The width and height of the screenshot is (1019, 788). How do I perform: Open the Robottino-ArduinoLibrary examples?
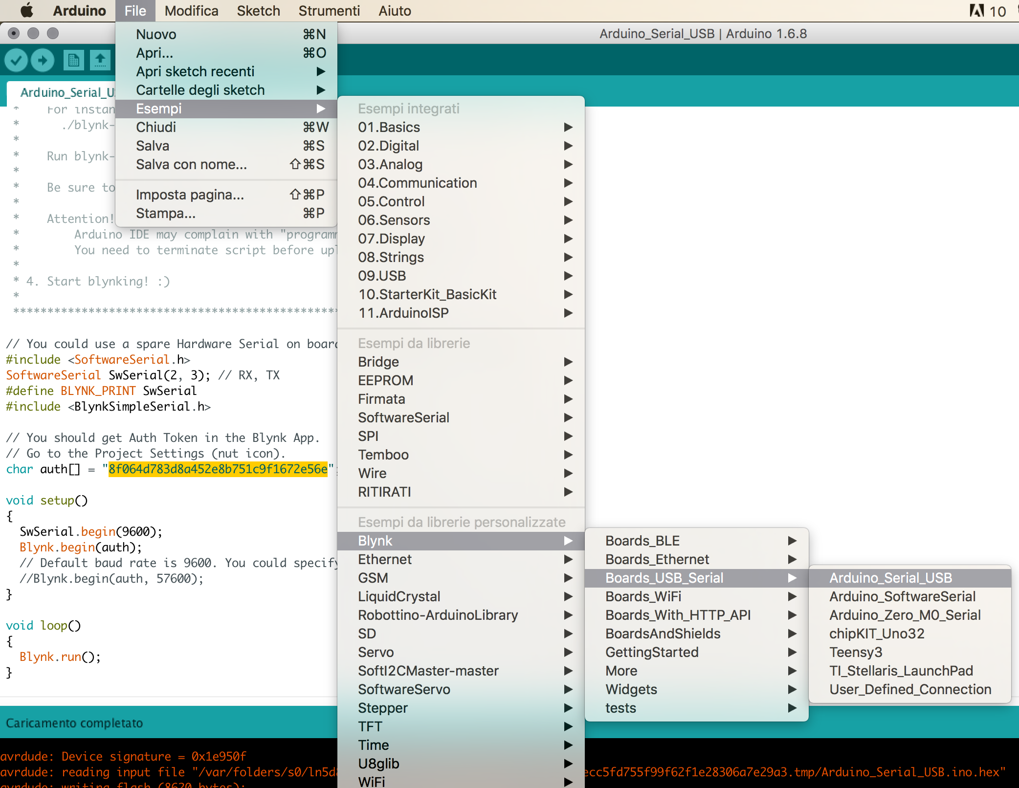point(461,615)
